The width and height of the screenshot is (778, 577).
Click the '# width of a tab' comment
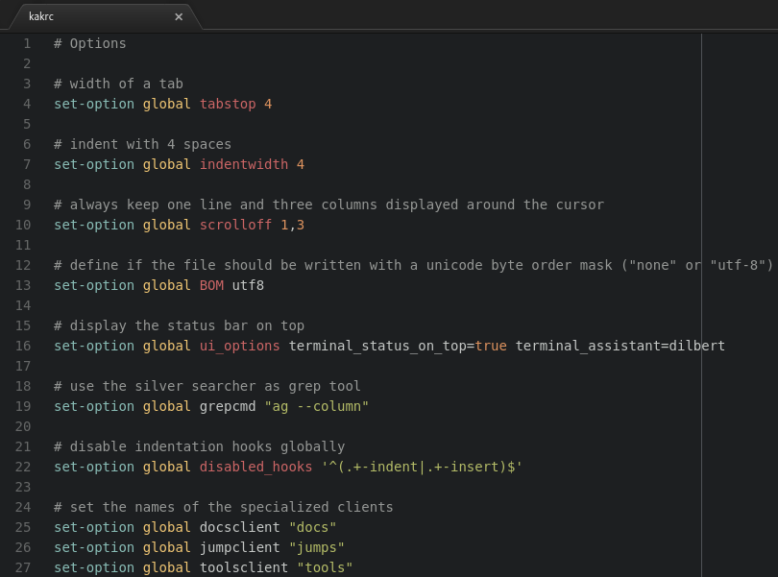118,84
